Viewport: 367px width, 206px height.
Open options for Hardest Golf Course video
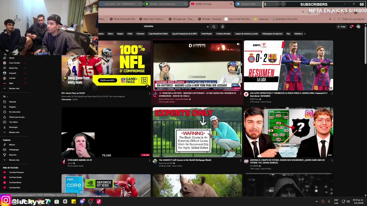(241, 160)
